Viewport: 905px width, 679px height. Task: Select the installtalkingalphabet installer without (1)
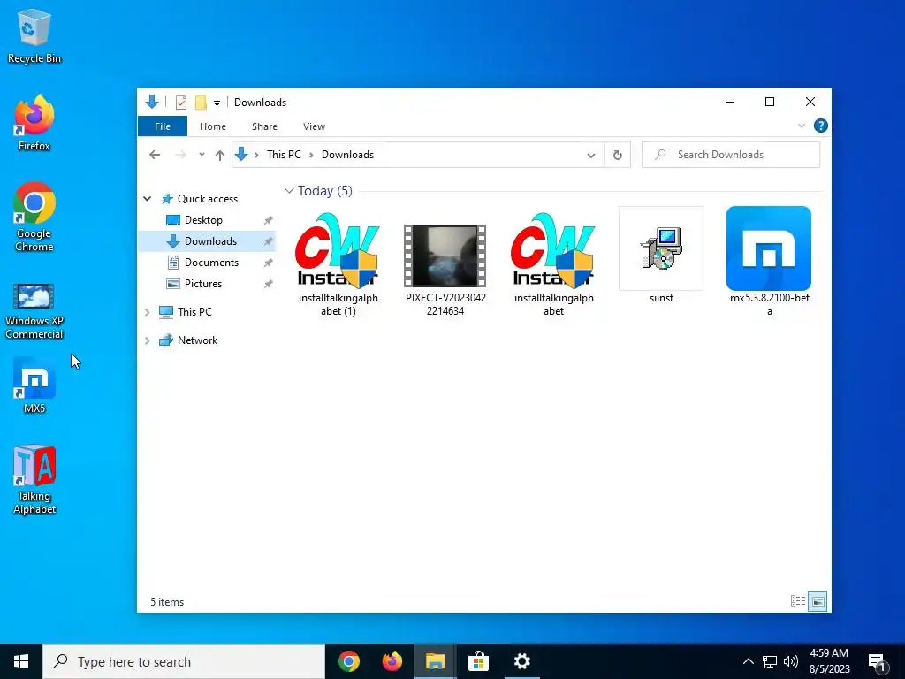(x=553, y=263)
